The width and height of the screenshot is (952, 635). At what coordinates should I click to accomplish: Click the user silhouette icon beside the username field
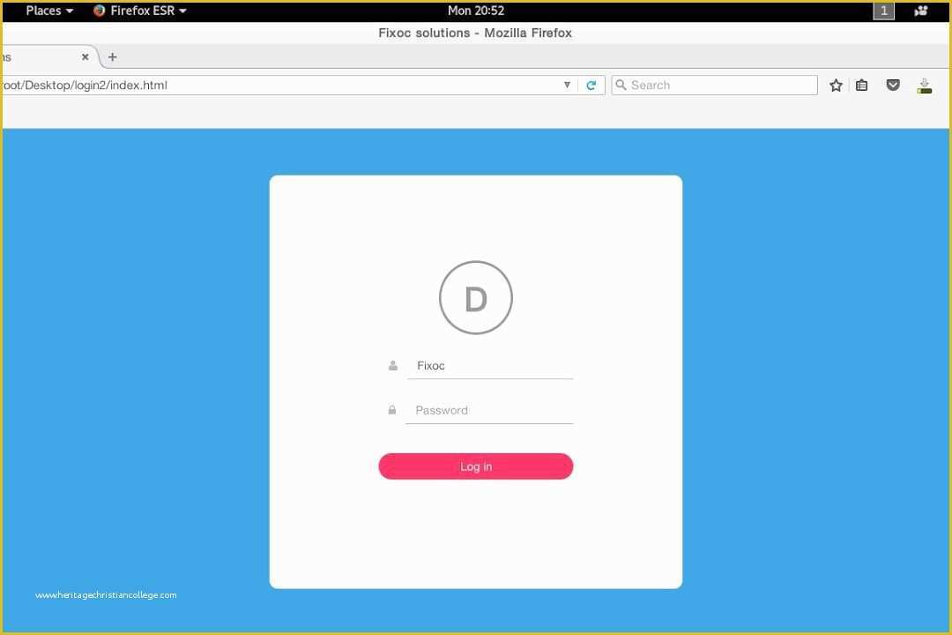click(392, 365)
